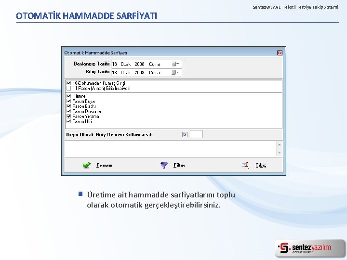
Task: Toggle the Fason Yıkama checkbox
Action: pyautogui.click(x=69, y=117)
